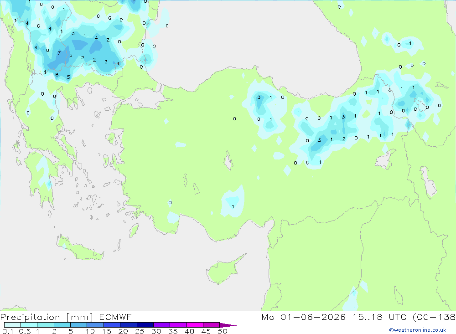Click the 'Precipitation [mm]' title text
456x334 pixels.
[47, 317]
